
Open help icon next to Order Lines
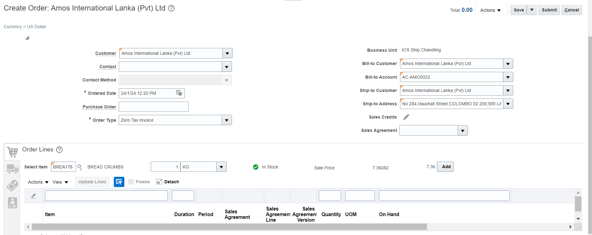pos(59,150)
